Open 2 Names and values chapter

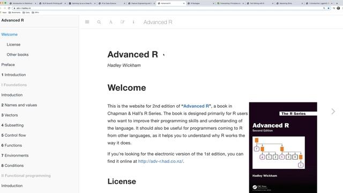click(x=19, y=105)
